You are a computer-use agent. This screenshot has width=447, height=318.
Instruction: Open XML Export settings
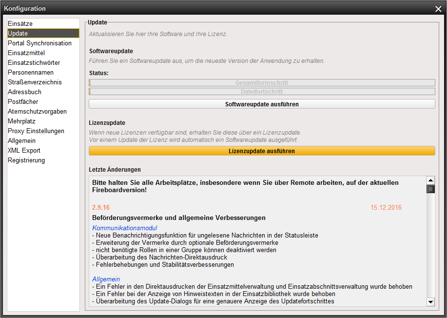click(24, 150)
